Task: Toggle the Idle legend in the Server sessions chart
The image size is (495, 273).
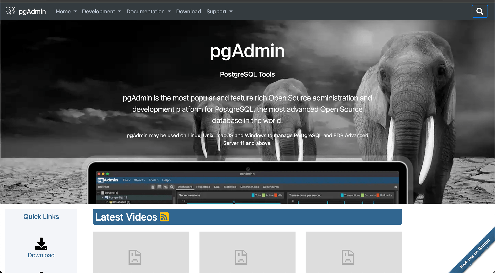Action: (280, 195)
